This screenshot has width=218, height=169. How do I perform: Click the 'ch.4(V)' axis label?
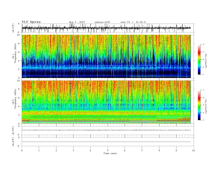13,142
